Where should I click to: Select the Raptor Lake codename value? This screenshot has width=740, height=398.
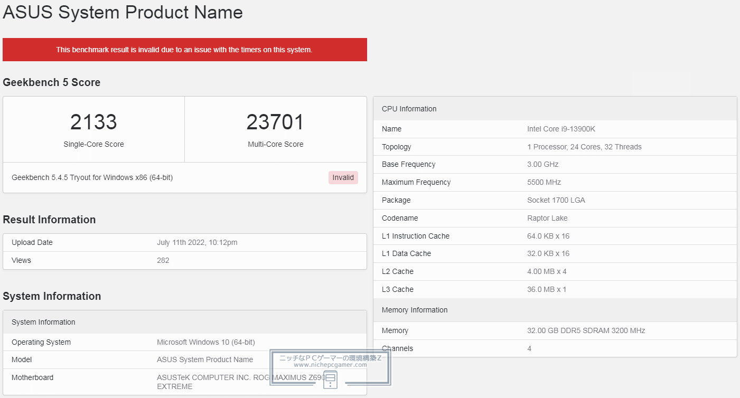point(547,218)
